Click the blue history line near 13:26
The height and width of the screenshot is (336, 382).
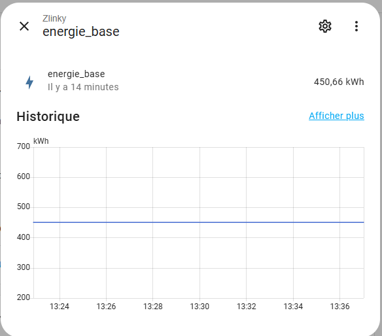coord(106,222)
